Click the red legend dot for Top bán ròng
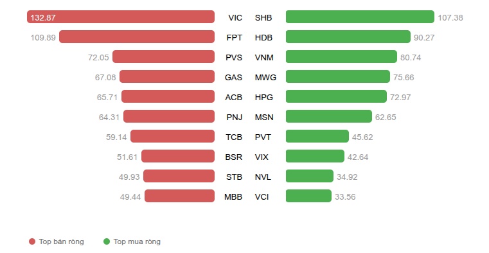This screenshot has height=253, width=489. [x=32, y=241]
